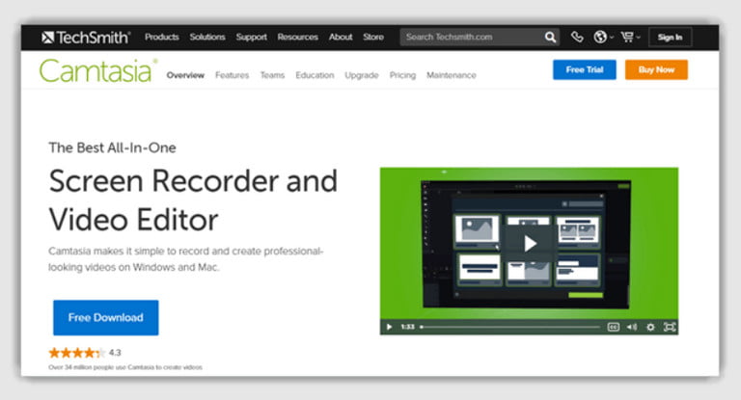Click the small play icon in video controls
741x400 pixels.
(390, 327)
